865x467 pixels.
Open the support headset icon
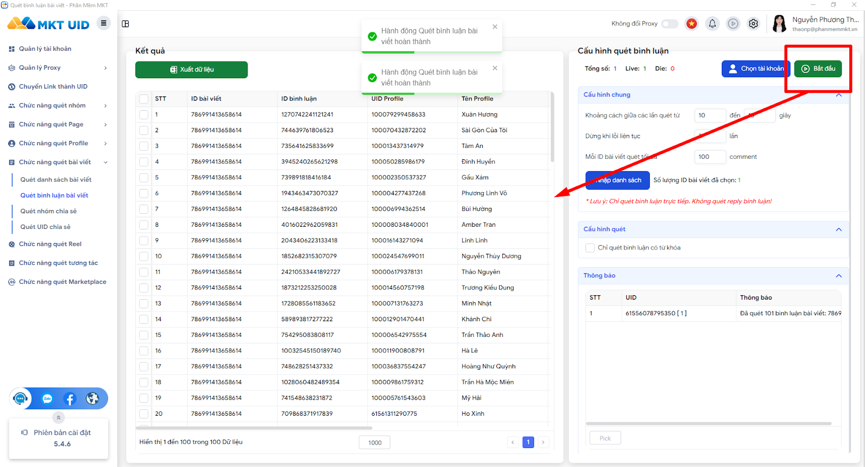click(21, 398)
